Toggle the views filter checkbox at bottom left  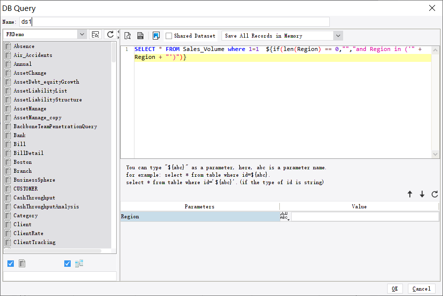67,263
